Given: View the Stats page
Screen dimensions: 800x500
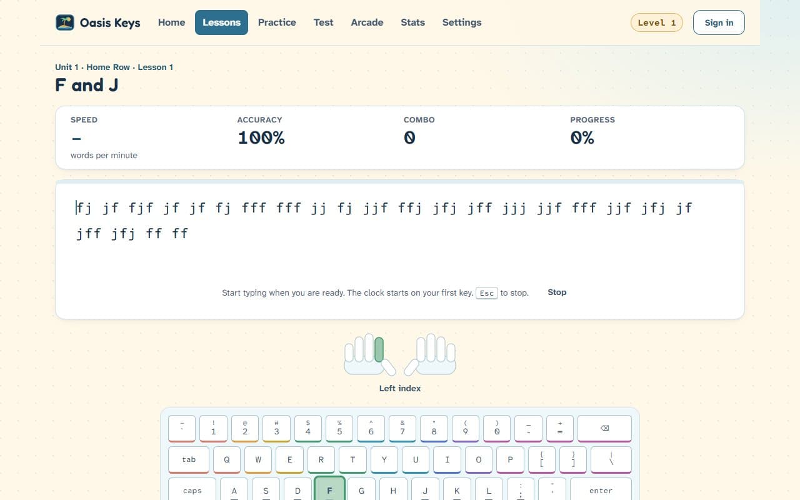Looking at the screenshot, I should (412, 22).
